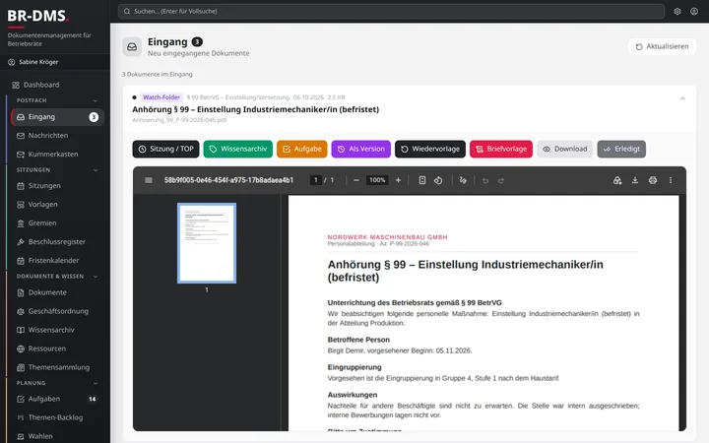709x443 pixels.
Task: Go to Sitzungen in sidebar
Action: pyautogui.click(x=57, y=186)
